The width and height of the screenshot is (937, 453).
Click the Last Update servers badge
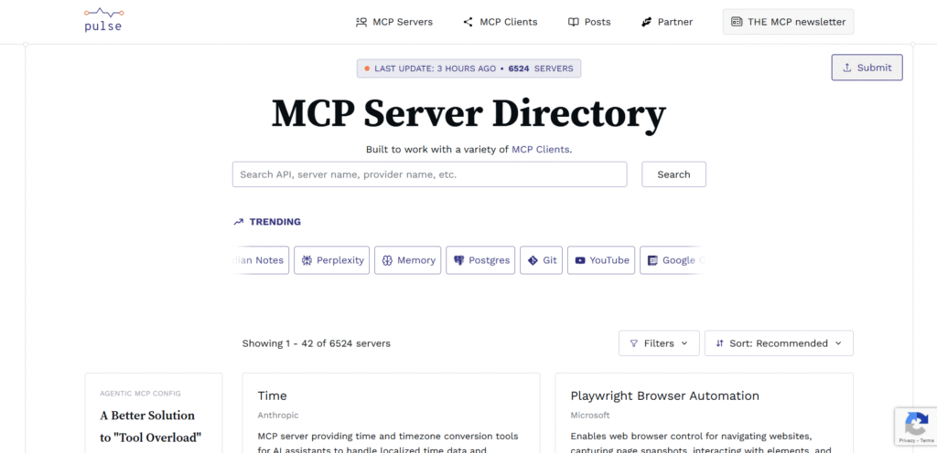469,68
